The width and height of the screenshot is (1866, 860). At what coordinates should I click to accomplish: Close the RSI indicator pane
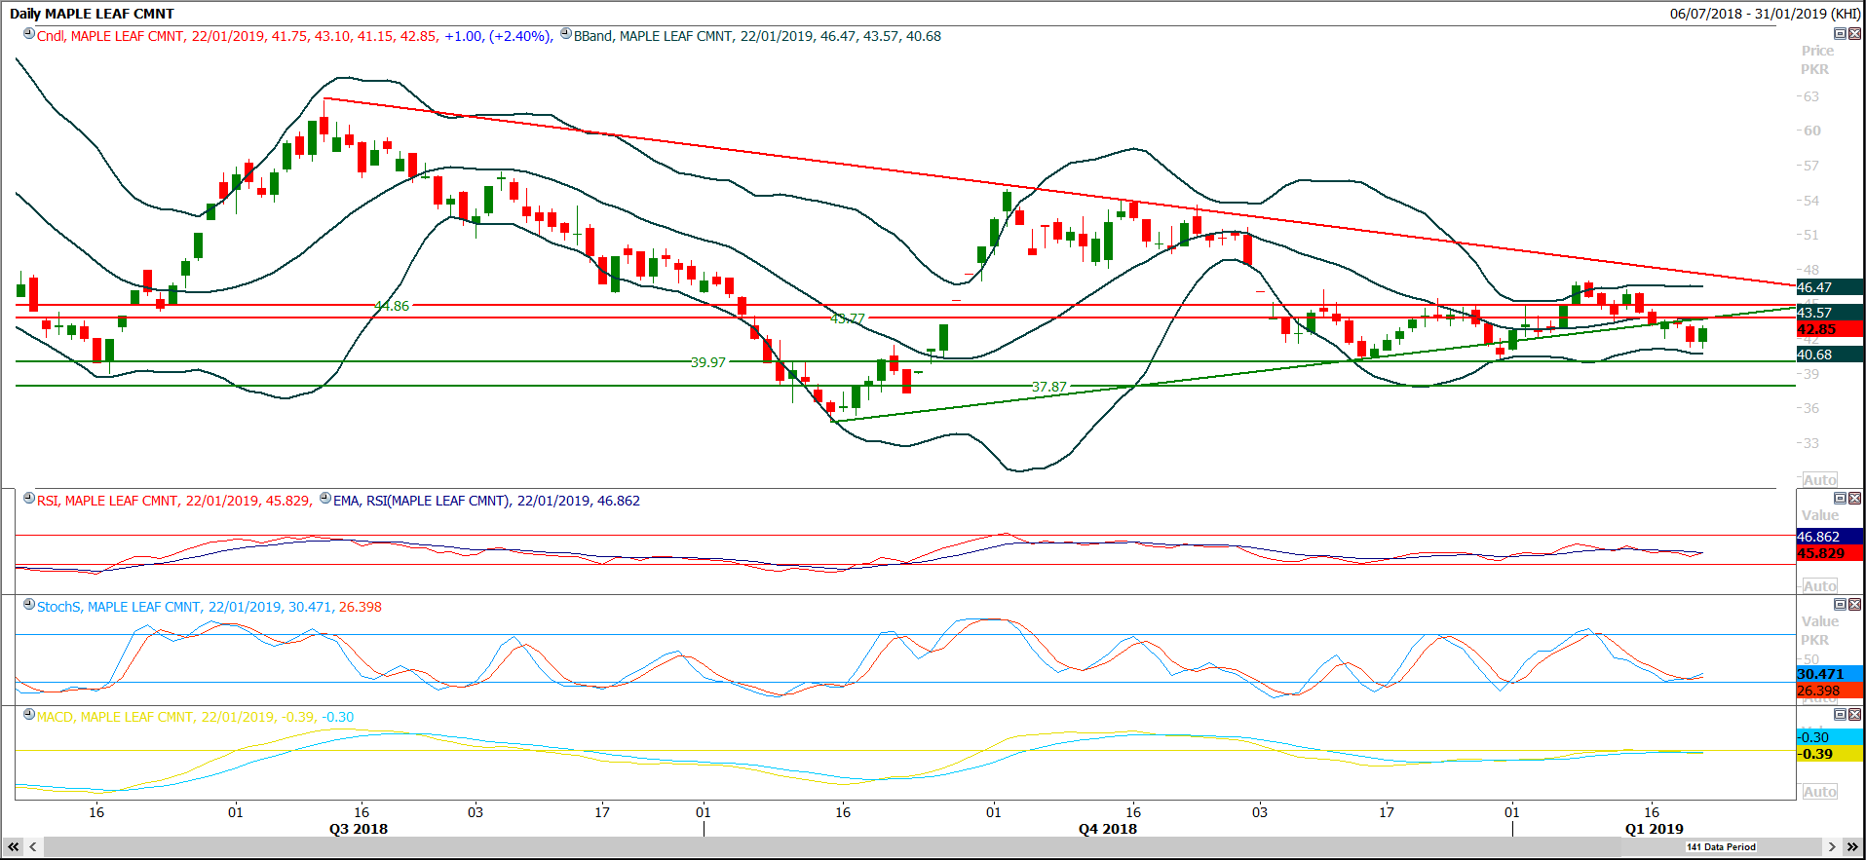1854,498
